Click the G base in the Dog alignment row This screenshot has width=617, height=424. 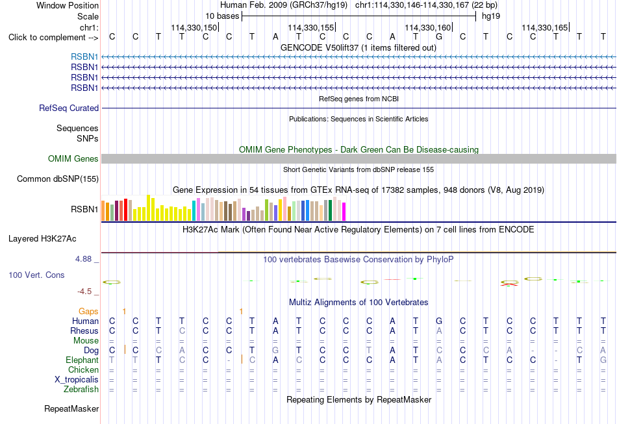[x=275, y=351]
